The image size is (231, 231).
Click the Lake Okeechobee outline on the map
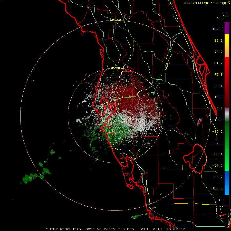[x=195, y=159]
